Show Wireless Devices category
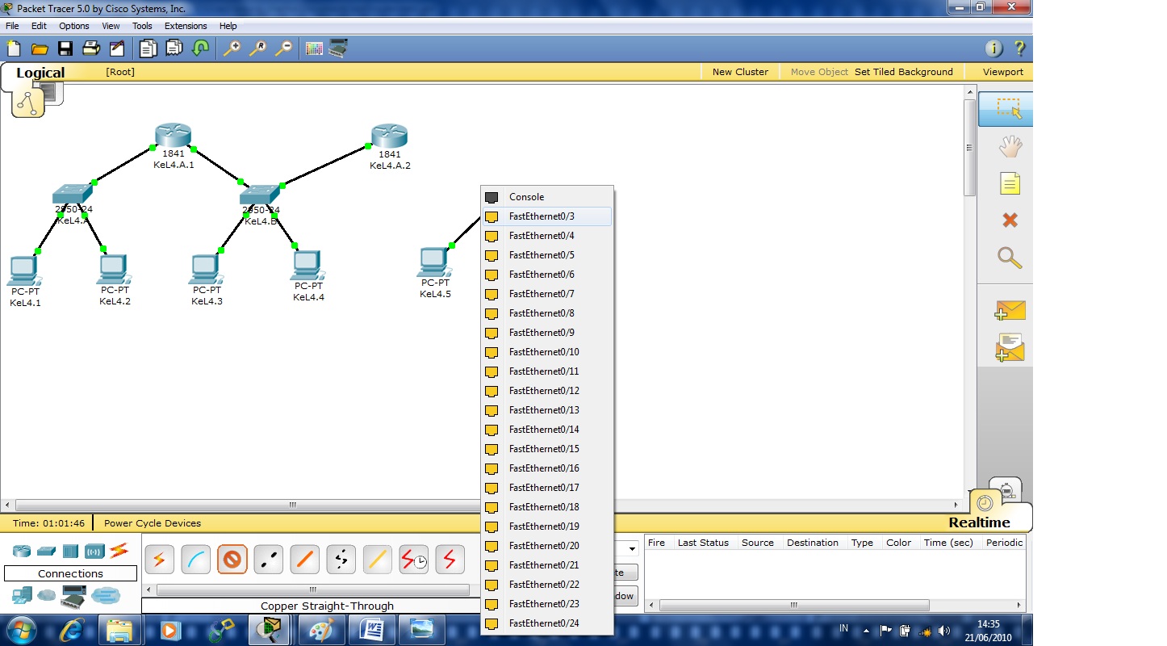Image resolution: width=1167 pixels, height=646 pixels. coord(94,552)
